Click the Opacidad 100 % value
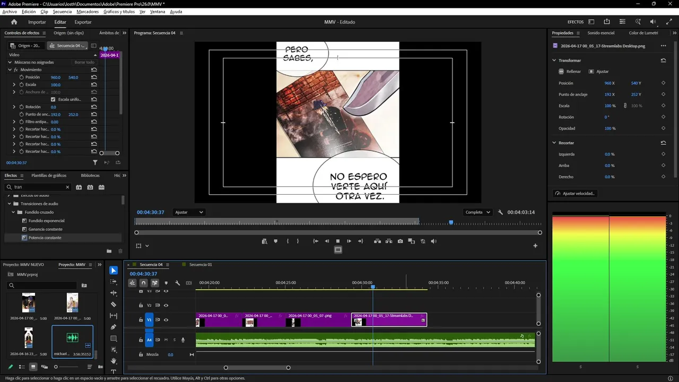The image size is (679, 382). pyautogui.click(x=610, y=128)
